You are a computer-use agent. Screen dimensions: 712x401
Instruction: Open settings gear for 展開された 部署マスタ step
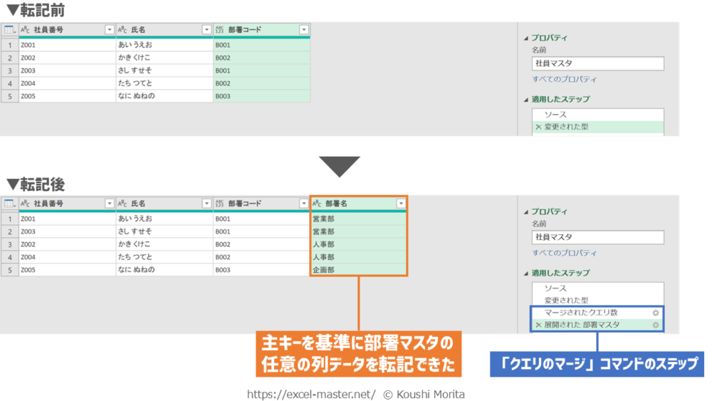656,325
